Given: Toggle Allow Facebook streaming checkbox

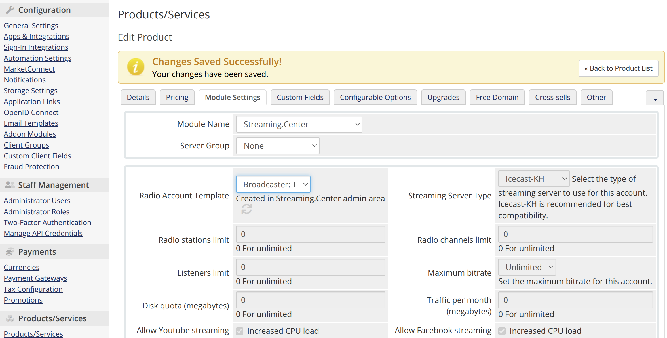Looking at the screenshot, I should coord(502,331).
